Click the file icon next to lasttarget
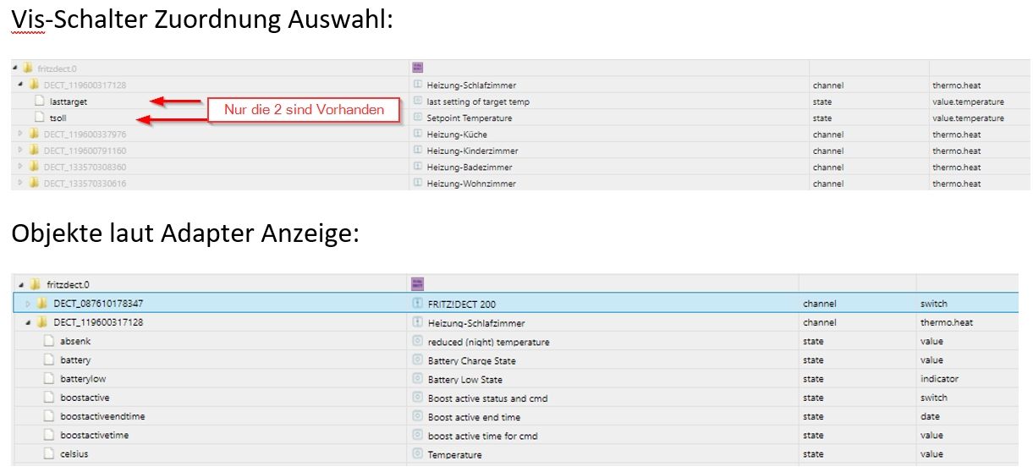 (x=39, y=102)
